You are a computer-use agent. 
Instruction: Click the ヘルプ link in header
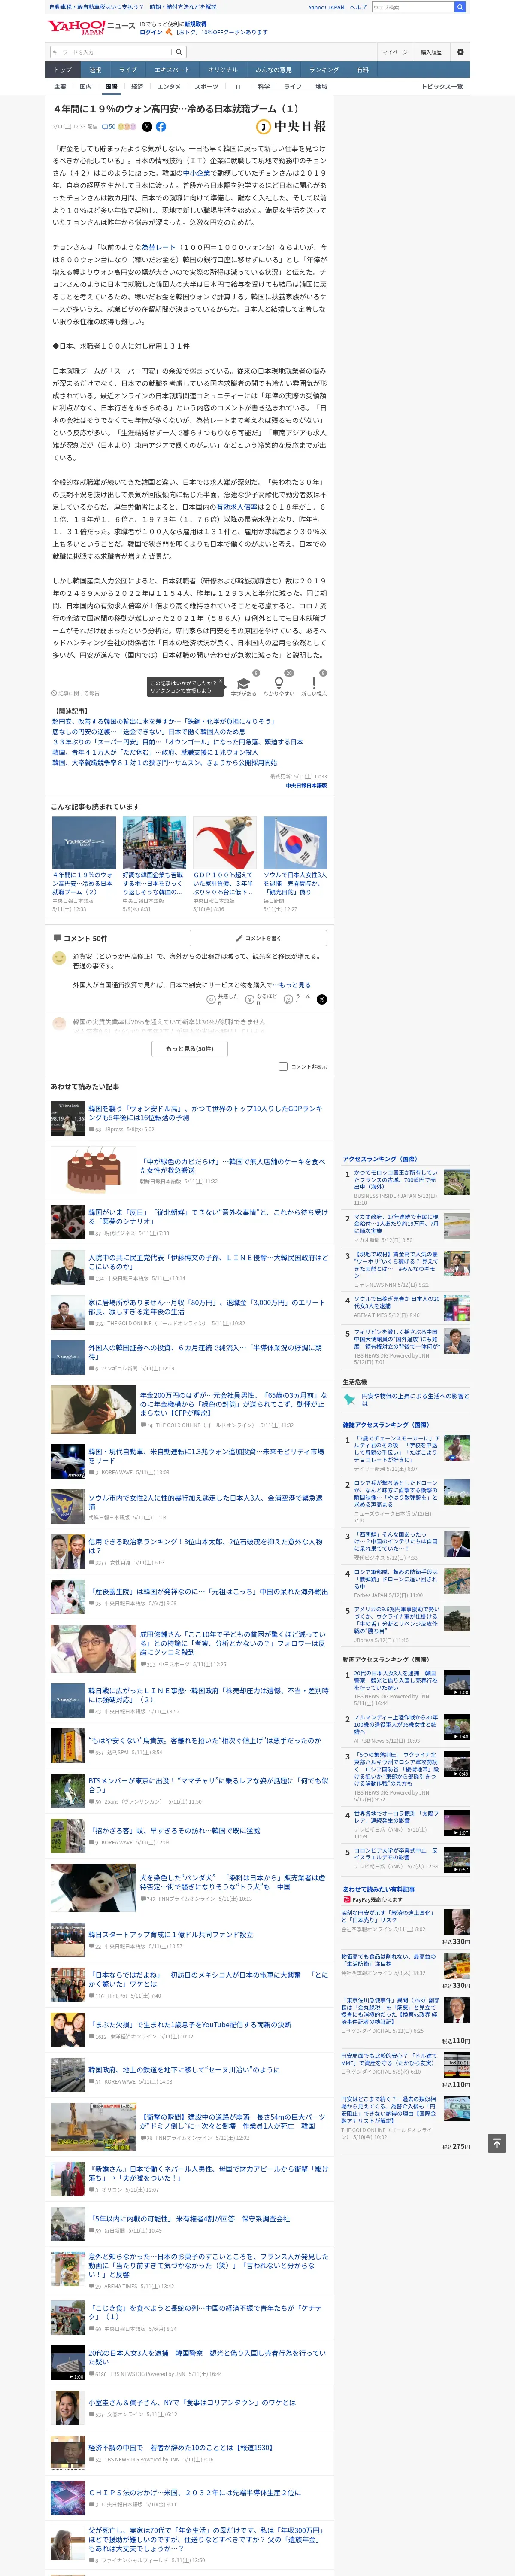(358, 7)
